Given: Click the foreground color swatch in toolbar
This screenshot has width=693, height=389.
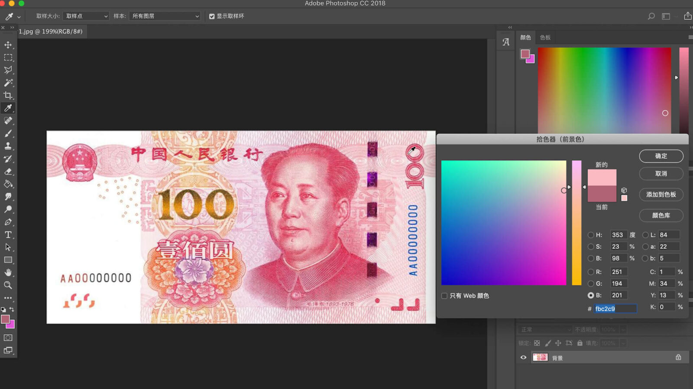Looking at the screenshot, I should [5, 319].
